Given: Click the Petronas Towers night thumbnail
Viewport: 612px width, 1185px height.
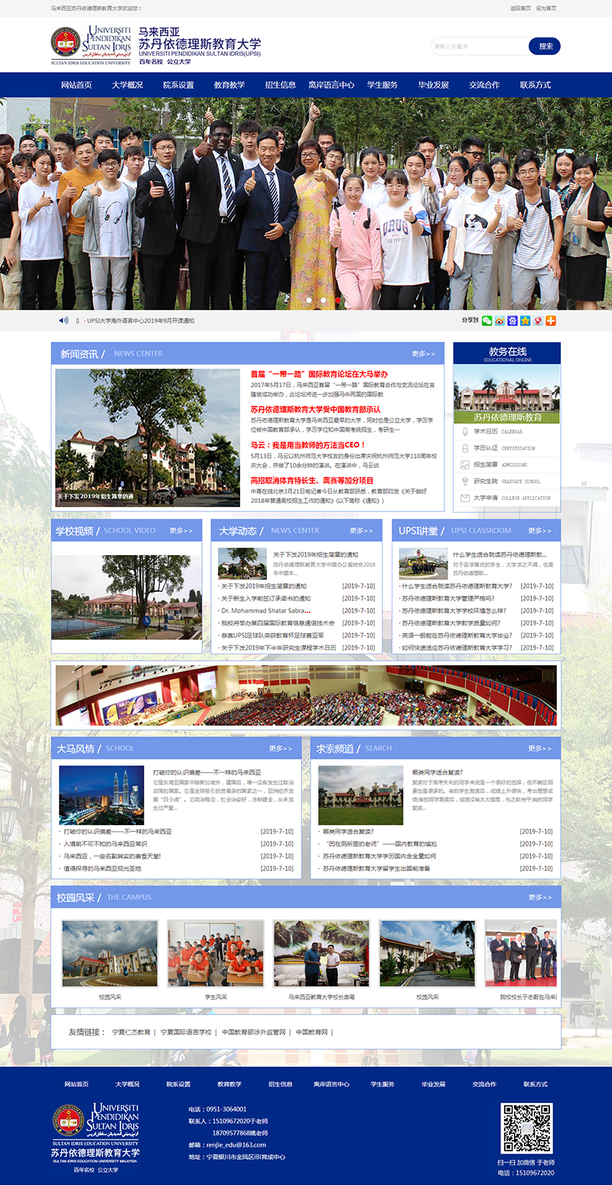Looking at the screenshot, I should pyautogui.click(x=102, y=795).
